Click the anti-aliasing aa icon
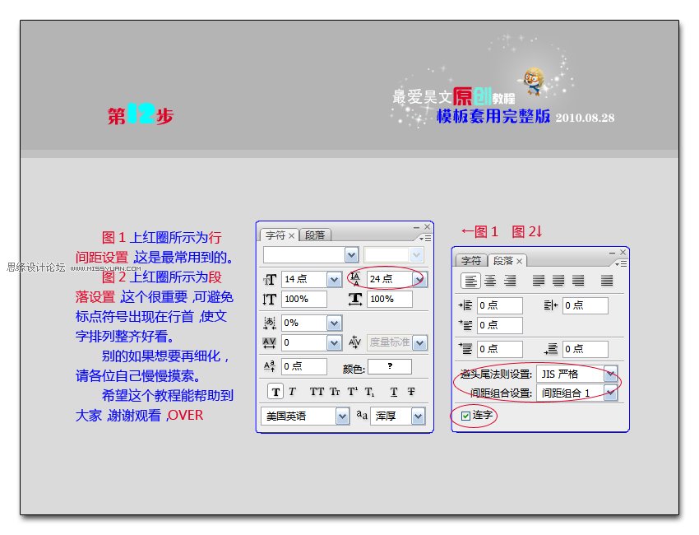The image size is (699, 535). (362, 416)
